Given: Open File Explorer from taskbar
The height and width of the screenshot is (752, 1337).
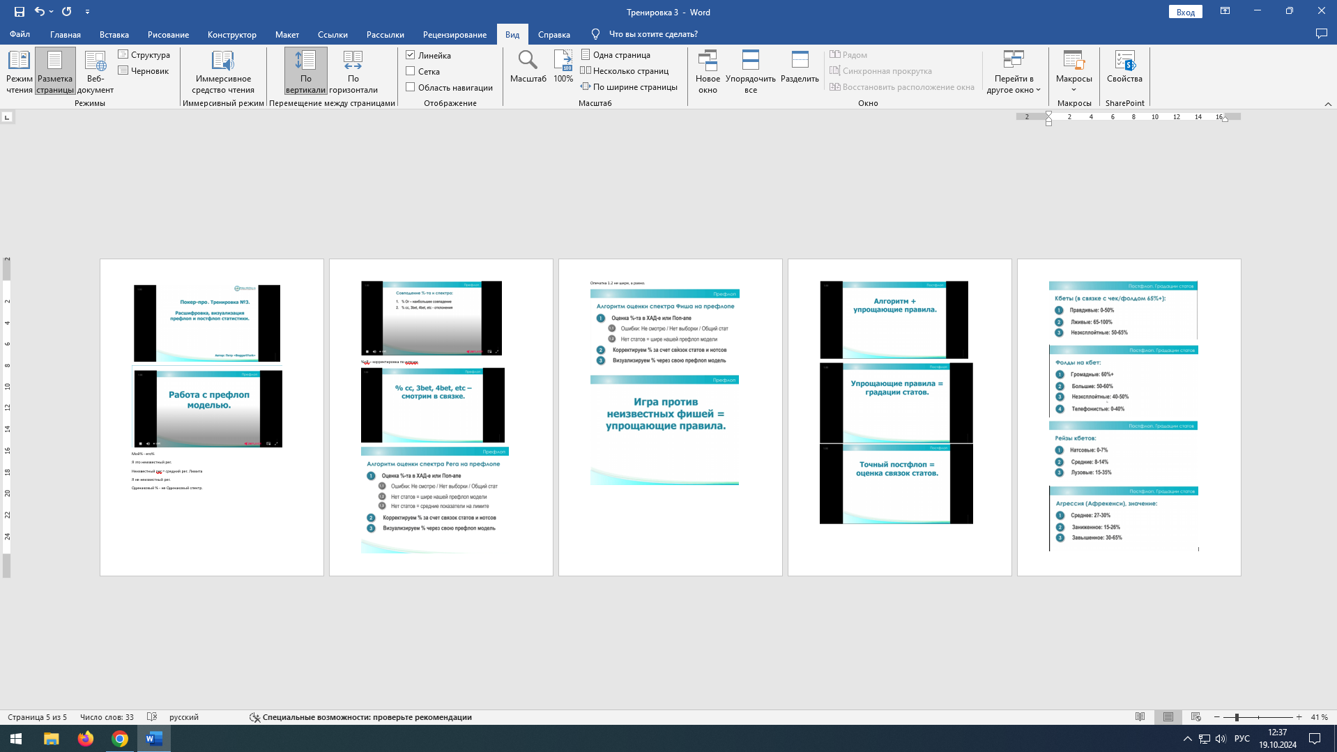Looking at the screenshot, I should tap(52, 739).
